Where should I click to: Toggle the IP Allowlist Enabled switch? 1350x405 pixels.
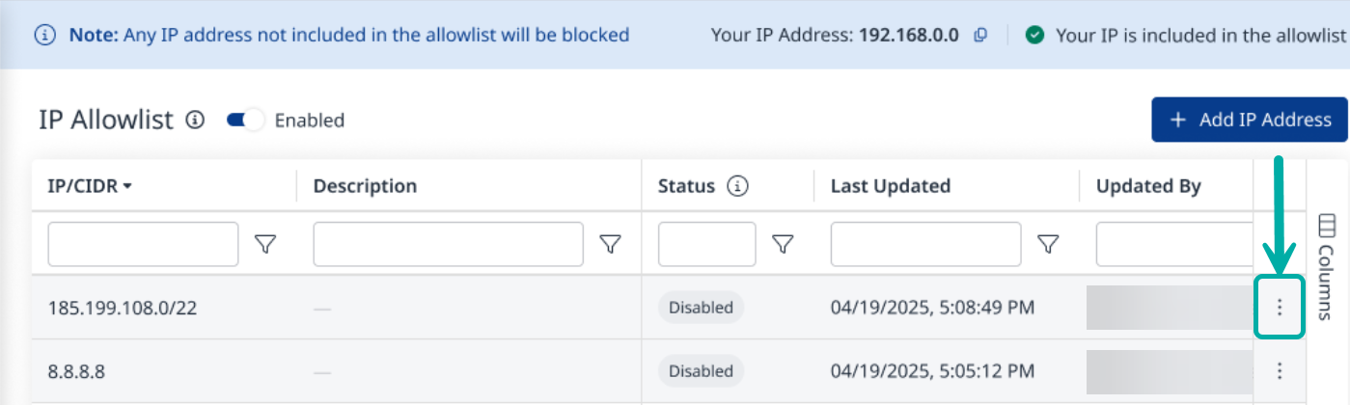click(245, 121)
